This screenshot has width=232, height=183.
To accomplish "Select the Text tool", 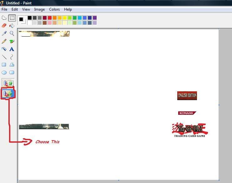I will pyautogui.click(x=12, y=49).
